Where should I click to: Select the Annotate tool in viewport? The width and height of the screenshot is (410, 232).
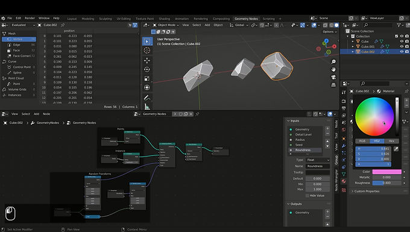(x=147, y=98)
